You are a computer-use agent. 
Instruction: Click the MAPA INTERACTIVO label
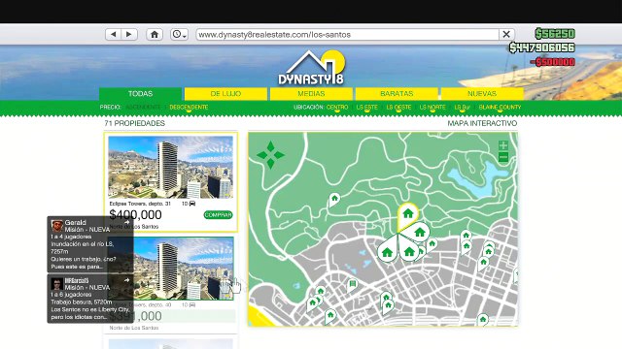click(482, 123)
